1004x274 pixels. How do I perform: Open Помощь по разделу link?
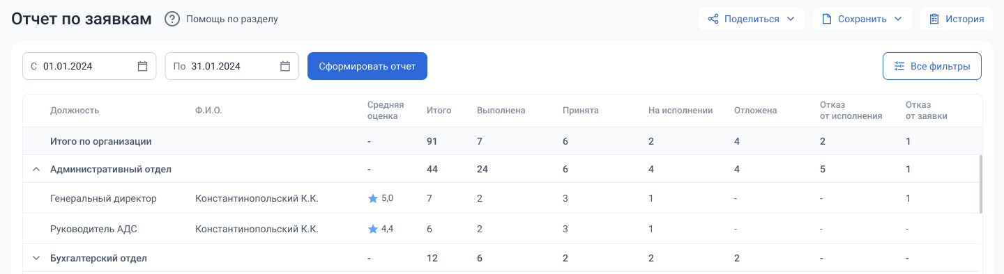click(232, 19)
